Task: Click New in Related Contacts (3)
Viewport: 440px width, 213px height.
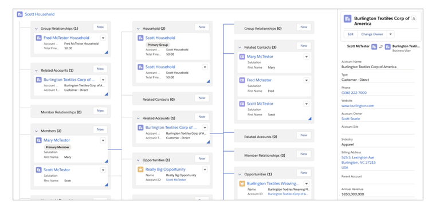Action: 304,46
